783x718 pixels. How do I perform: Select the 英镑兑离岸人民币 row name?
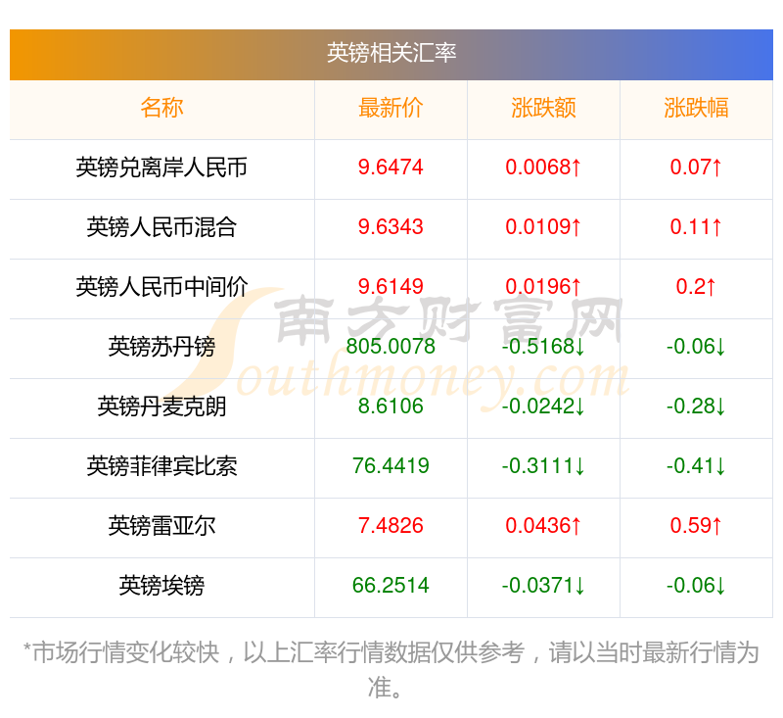[x=161, y=168]
